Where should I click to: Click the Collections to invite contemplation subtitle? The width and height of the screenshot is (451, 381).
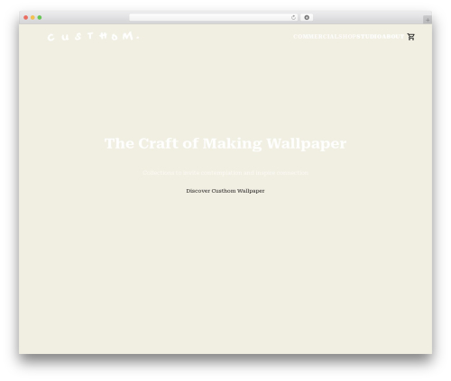point(225,173)
